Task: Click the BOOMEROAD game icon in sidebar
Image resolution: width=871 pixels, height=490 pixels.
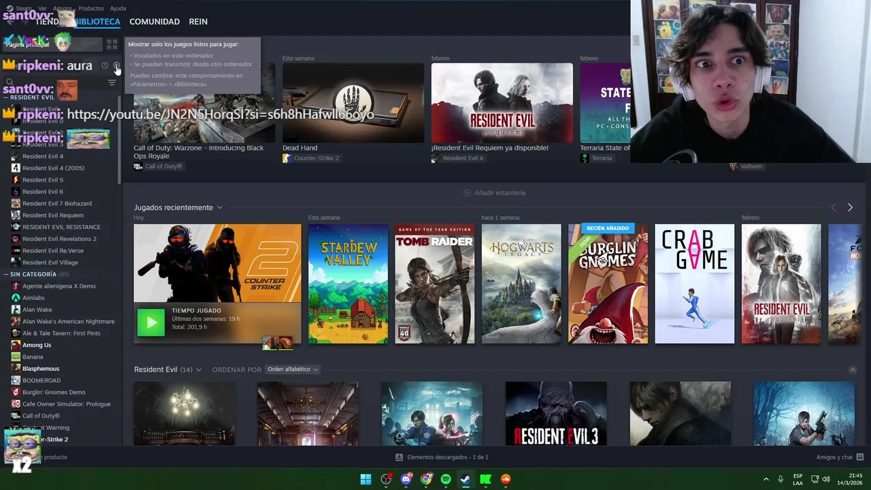Action: 16,380
